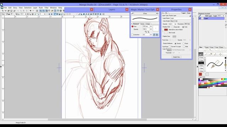Choose the 1.0mm brush size
This screenshot has width=227, height=127.
click(201, 68)
